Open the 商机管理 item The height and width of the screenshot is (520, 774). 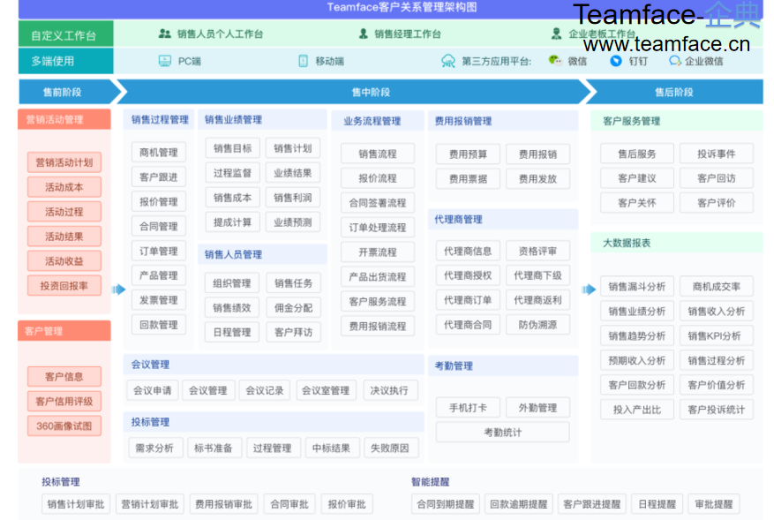coord(159,153)
